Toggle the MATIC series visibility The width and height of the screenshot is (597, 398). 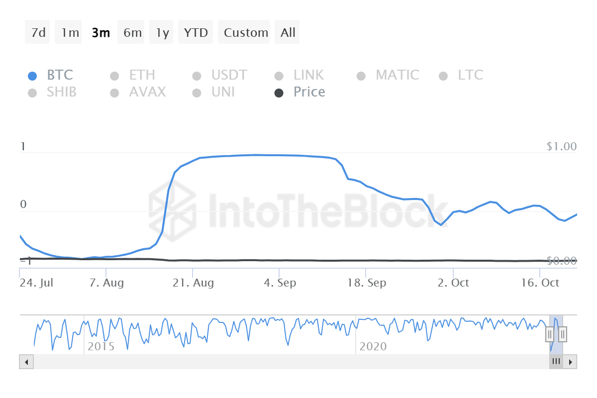coord(361,75)
